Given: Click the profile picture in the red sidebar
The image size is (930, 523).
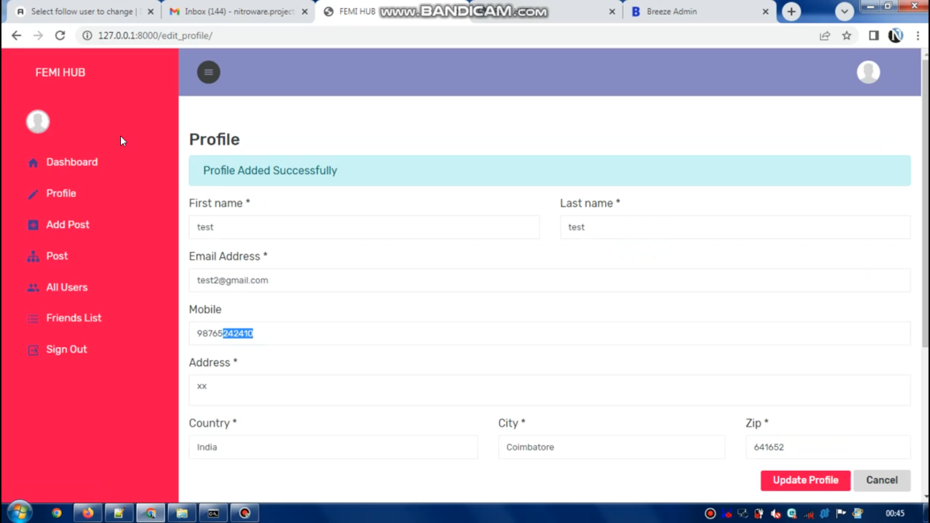Looking at the screenshot, I should click(38, 121).
